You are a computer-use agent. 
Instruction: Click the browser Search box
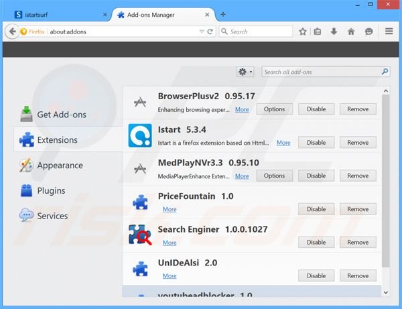pyautogui.click(x=256, y=32)
